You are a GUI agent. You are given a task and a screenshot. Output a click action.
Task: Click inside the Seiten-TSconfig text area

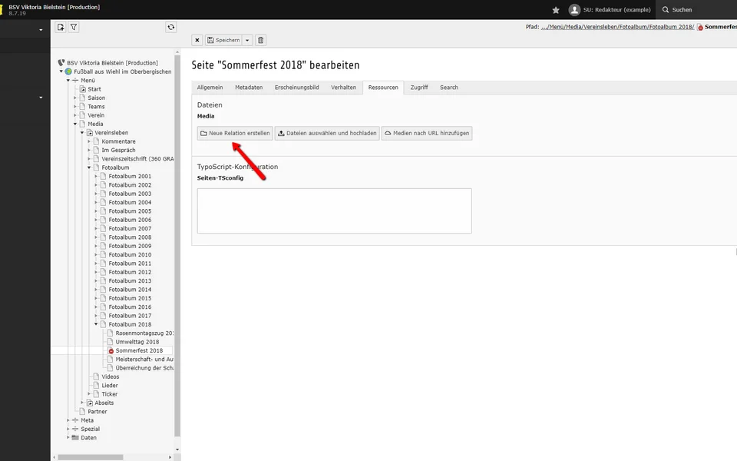[x=334, y=211]
